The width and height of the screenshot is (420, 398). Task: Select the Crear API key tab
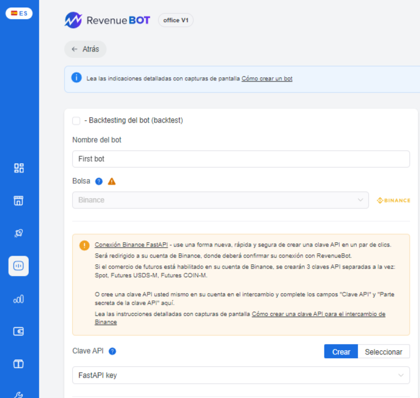[341, 351]
